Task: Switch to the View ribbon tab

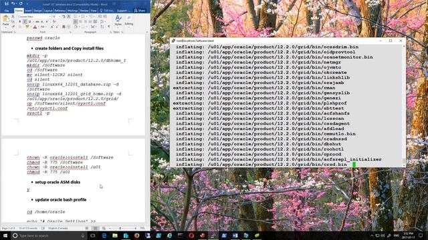Action: 94,11
